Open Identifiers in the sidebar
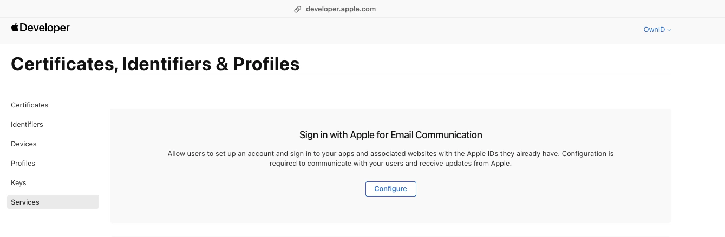The width and height of the screenshot is (725, 237). pyautogui.click(x=27, y=125)
